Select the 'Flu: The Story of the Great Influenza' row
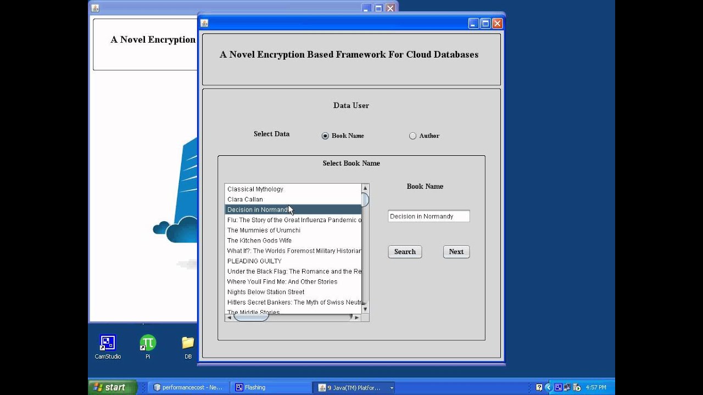The image size is (703, 395). [x=293, y=220]
